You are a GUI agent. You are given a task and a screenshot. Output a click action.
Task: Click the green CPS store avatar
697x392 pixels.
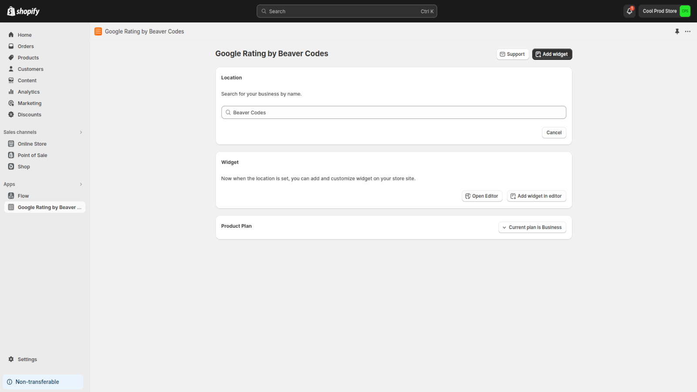point(685,11)
